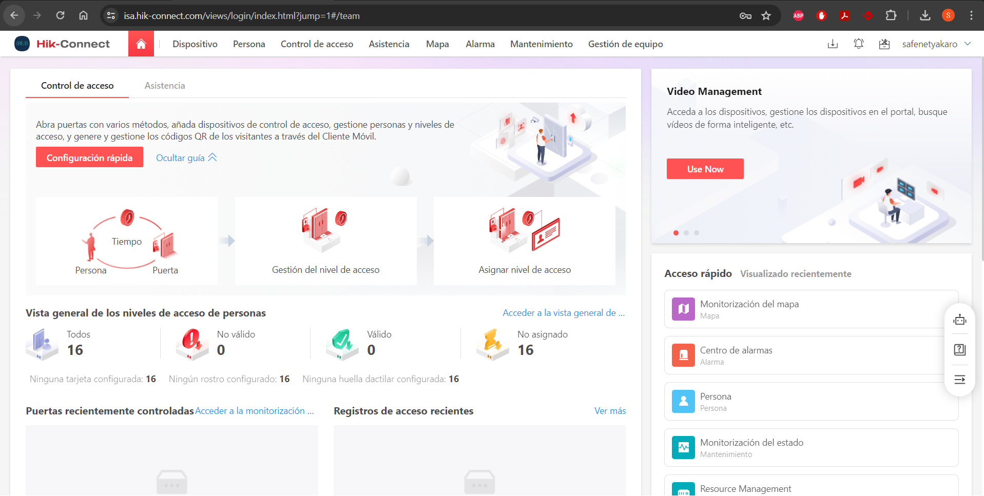Open the browser extensions puzzle icon
The width and height of the screenshot is (984, 496).
pos(891,15)
